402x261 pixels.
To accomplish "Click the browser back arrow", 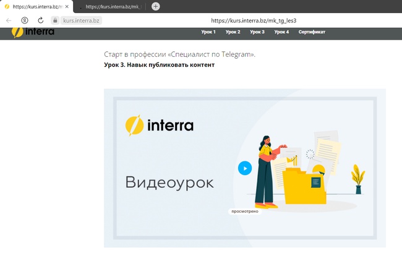I will [x=9, y=20].
